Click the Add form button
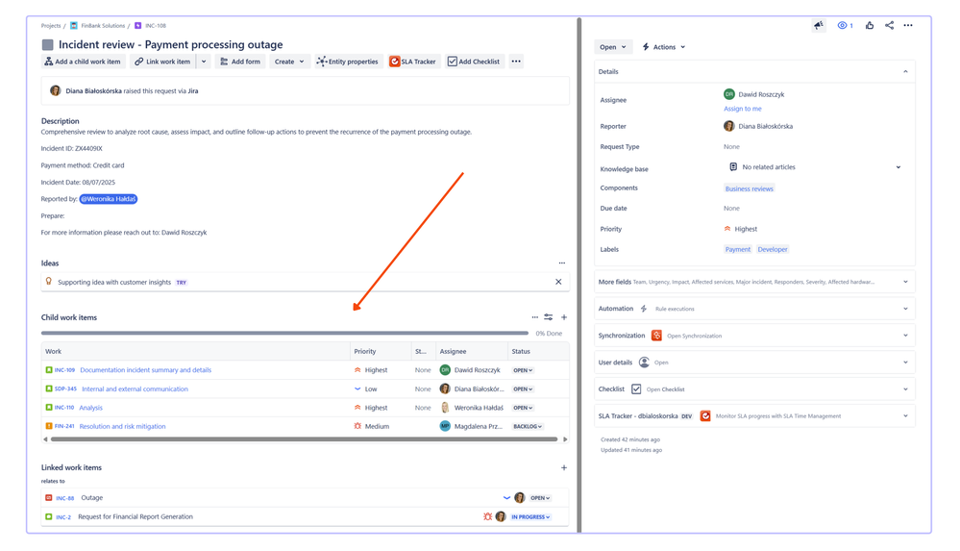Image resolution: width=960 pixels, height=551 pixels. click(x=240, y=62)
